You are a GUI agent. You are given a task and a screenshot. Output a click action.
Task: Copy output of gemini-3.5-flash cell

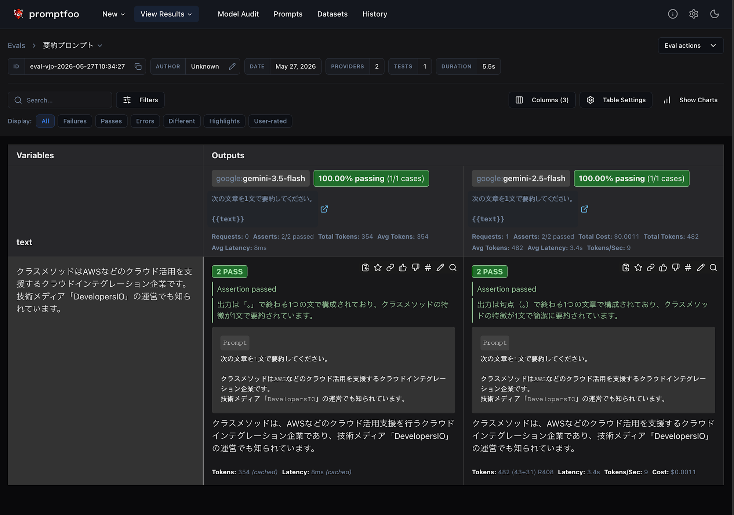(x=365, y=268)
